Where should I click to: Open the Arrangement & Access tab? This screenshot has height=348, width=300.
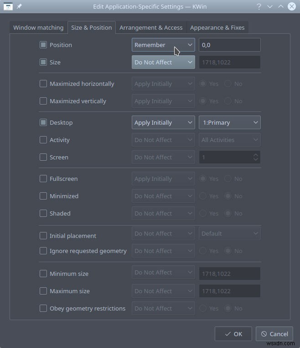pyautogui.click(x=151, y=27)
